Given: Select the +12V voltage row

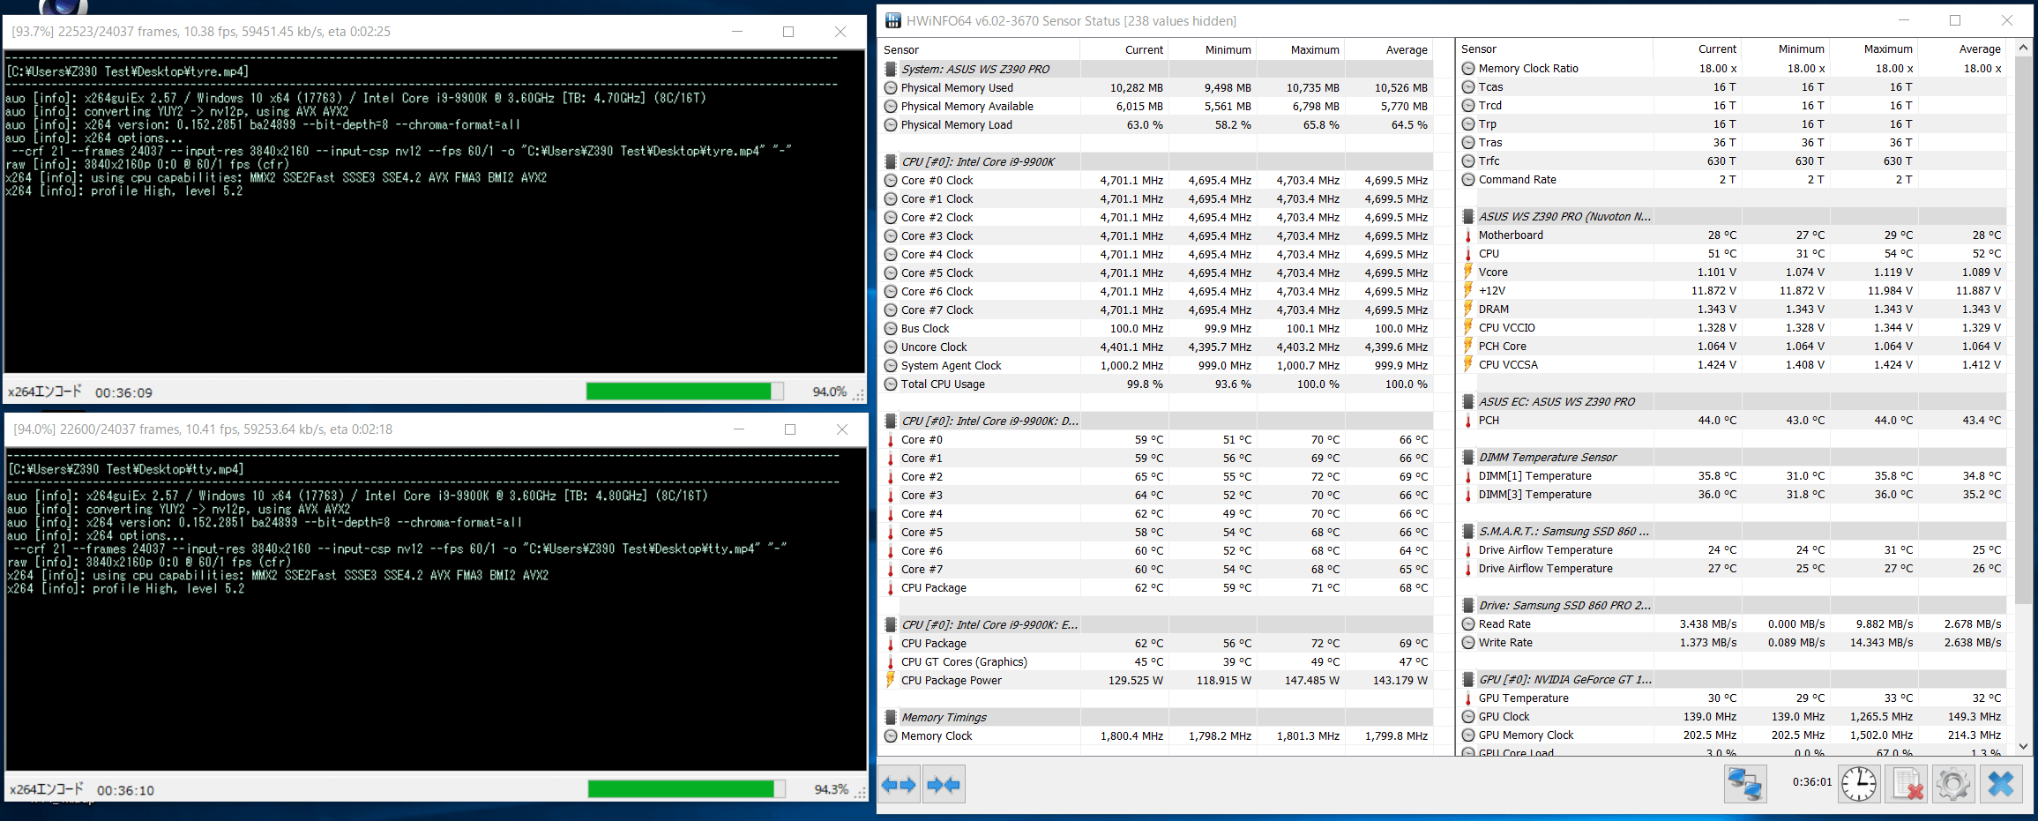Looking at the screenshot, I should 1733,290.
